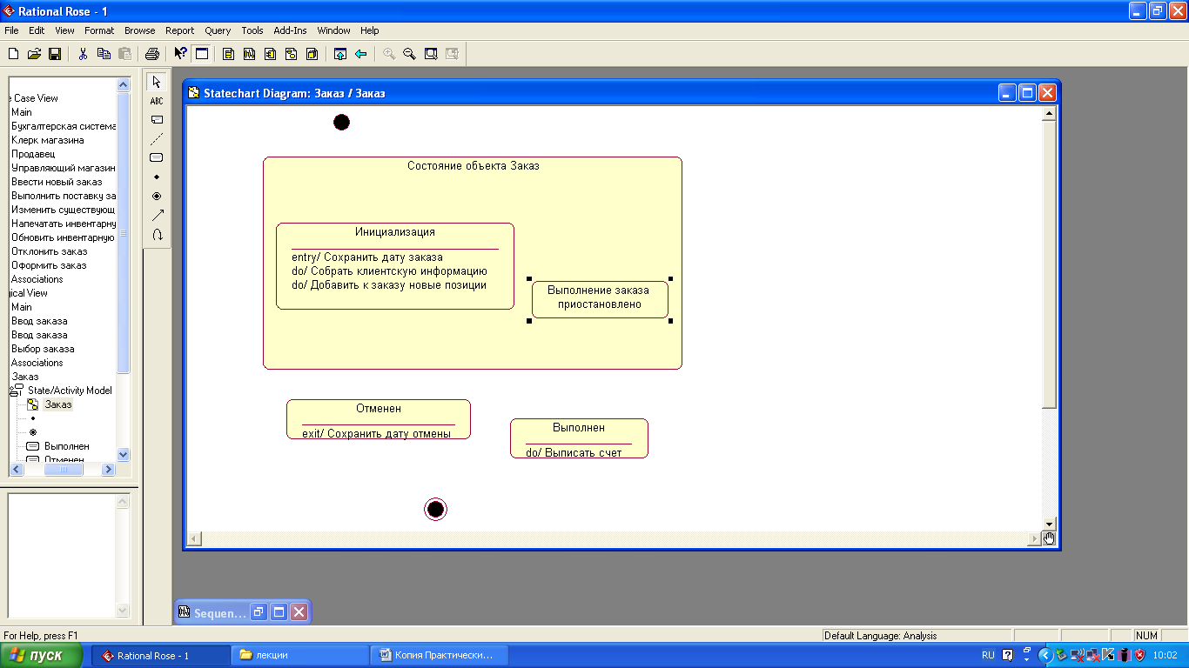Choose the ABC Text Box tool
Viewport: 1189px width, 668px height.
pos(157,101)
